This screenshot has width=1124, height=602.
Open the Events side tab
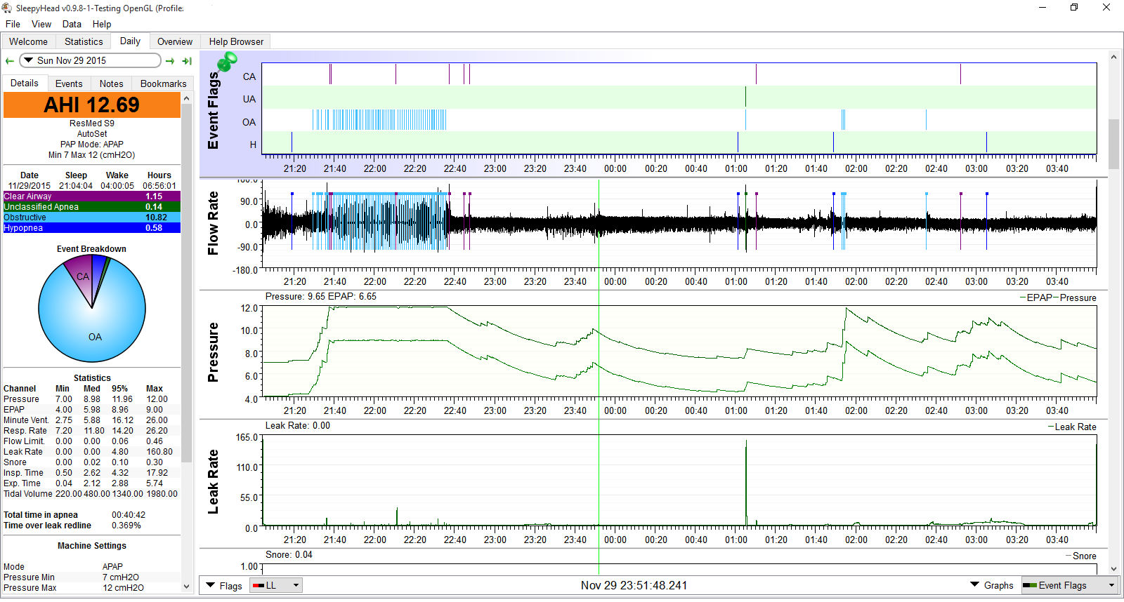click(x=69, y=83)
